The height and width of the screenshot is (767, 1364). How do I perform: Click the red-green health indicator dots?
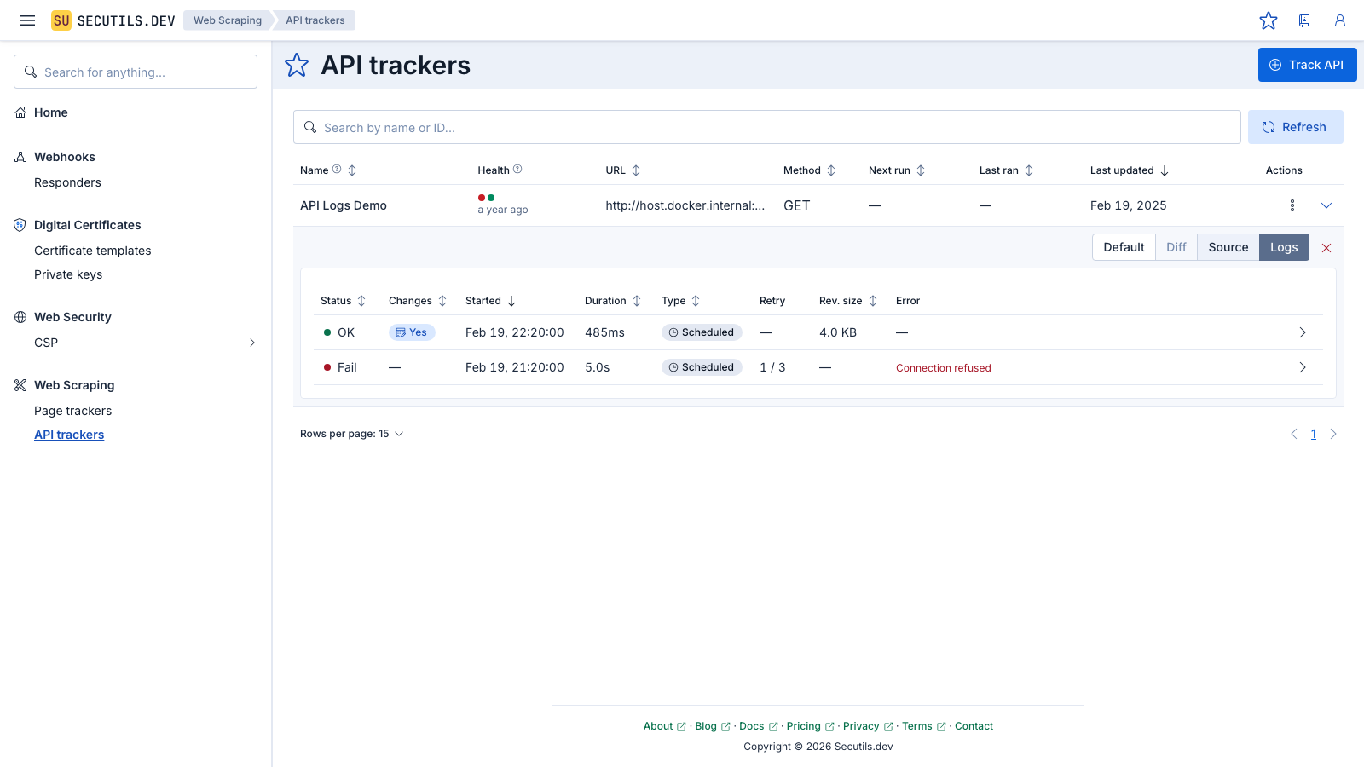coord(486,197)
